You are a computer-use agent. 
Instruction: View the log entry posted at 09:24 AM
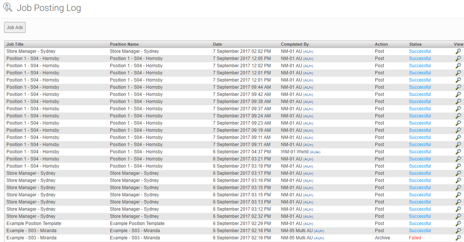[x=458, y=116]
